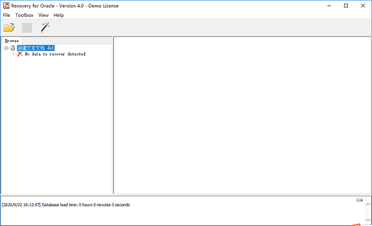Launch the recovery wizard wand icon
The height and width of the screenshot is (226, 372).
pyautogui.click(x=45, y=27)
